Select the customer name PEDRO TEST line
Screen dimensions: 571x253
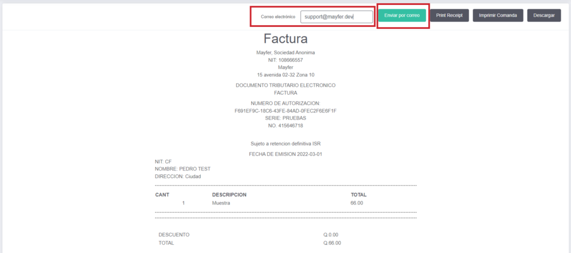(182, 169)
